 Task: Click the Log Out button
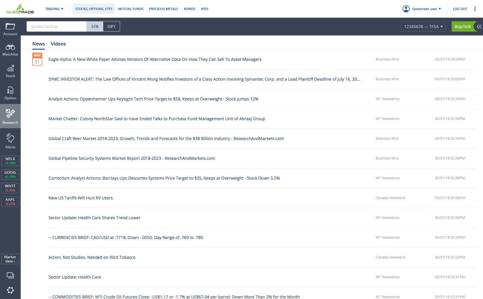click(460, 9)
